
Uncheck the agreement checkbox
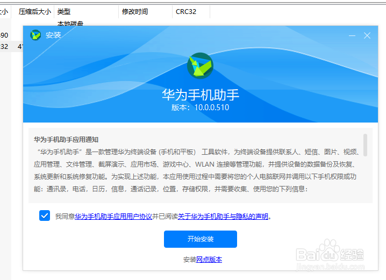[x=45, y=216]
